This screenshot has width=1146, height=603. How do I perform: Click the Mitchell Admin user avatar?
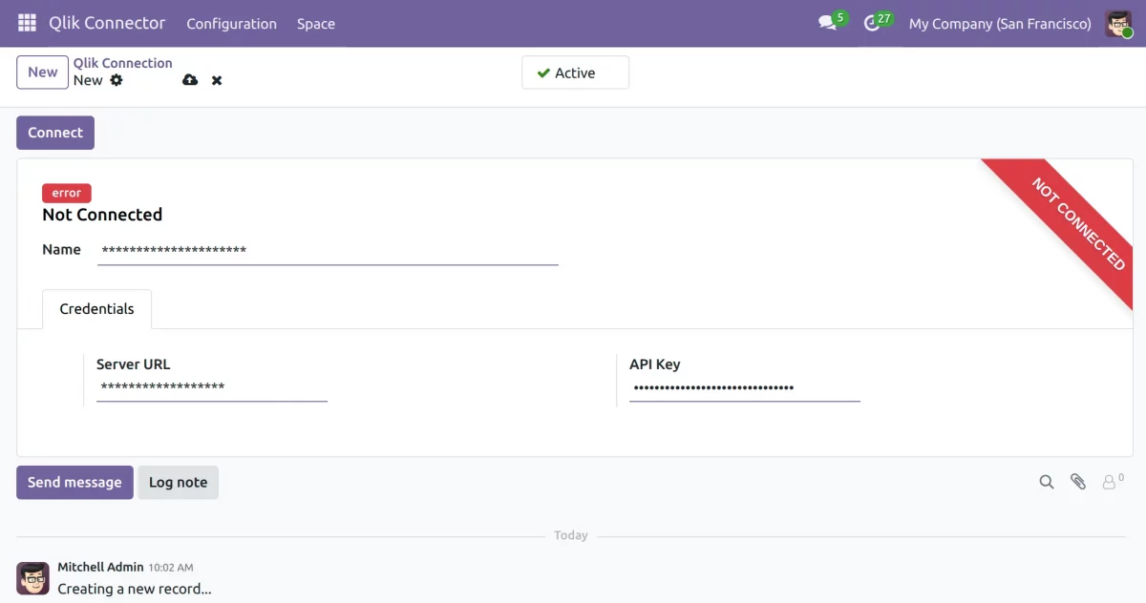[1118, 23]
